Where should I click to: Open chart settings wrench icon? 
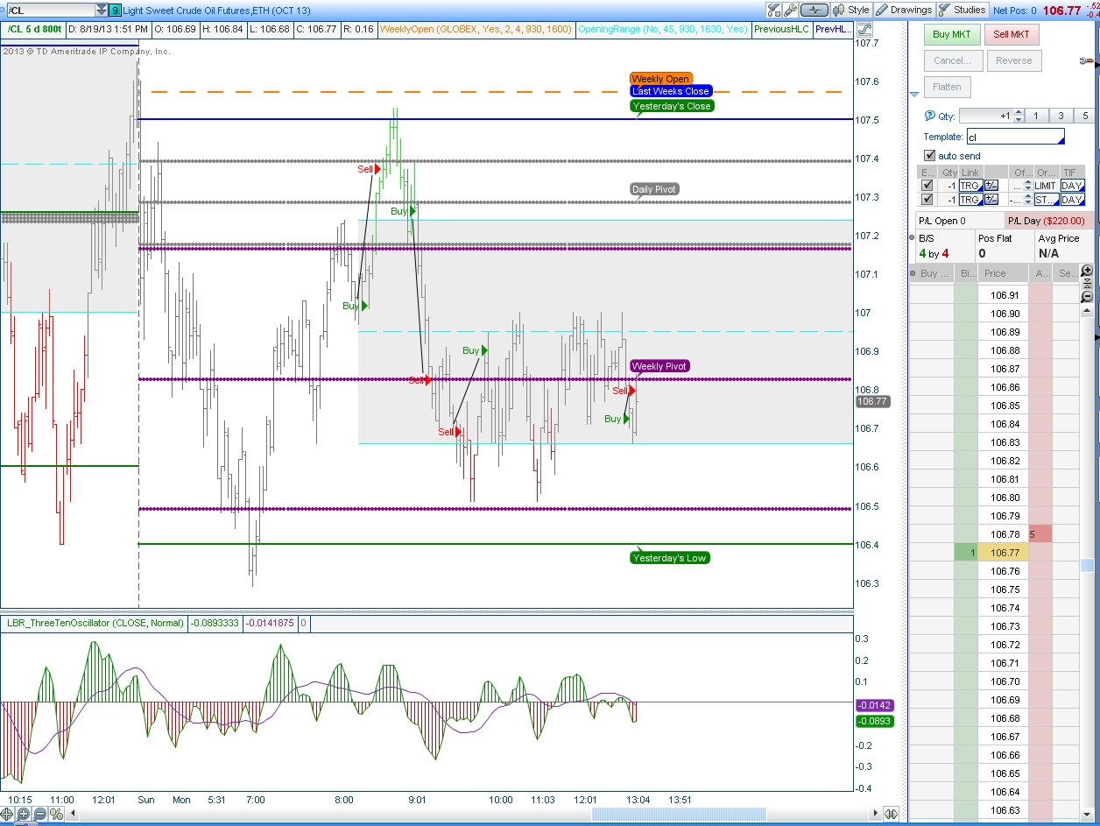[x=791, y=10]
